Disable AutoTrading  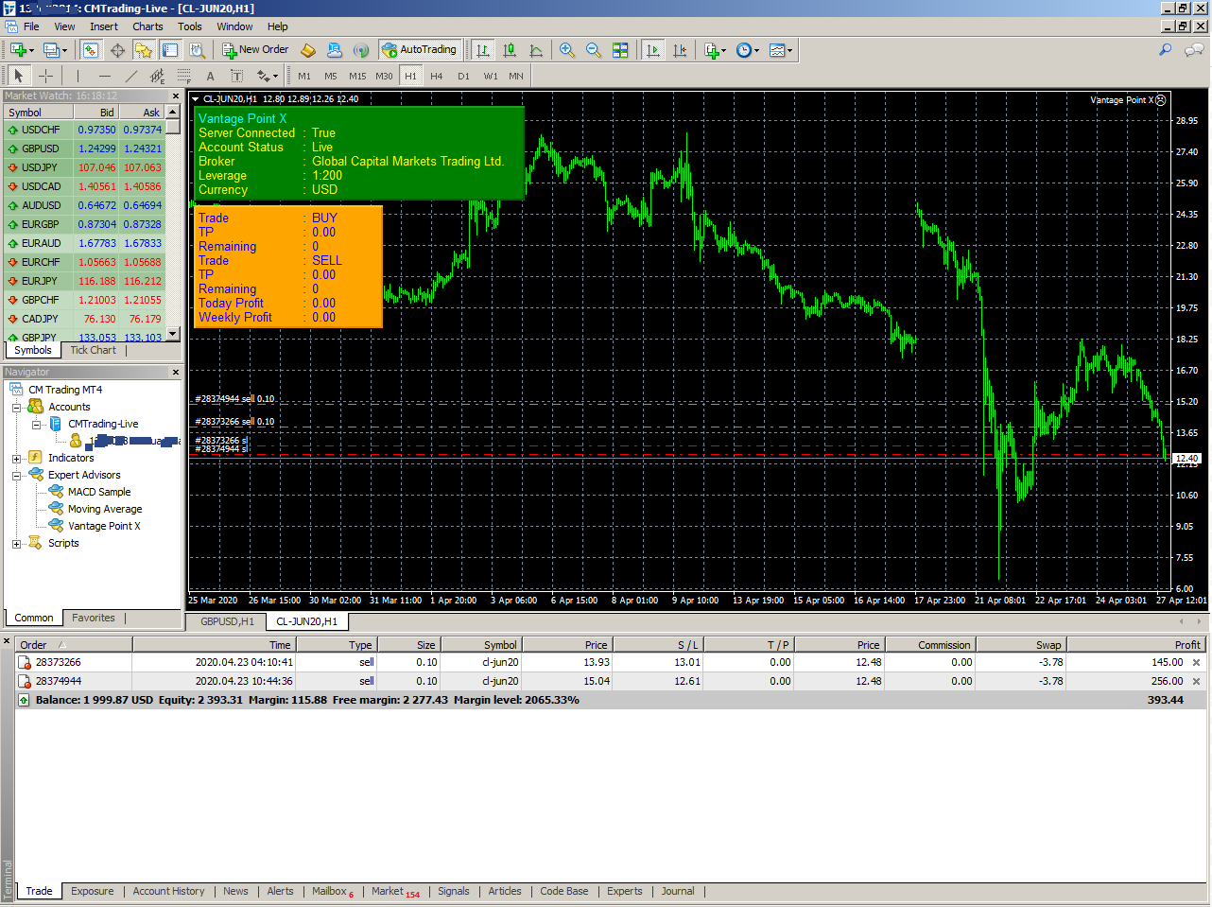(x=421, y=49)
